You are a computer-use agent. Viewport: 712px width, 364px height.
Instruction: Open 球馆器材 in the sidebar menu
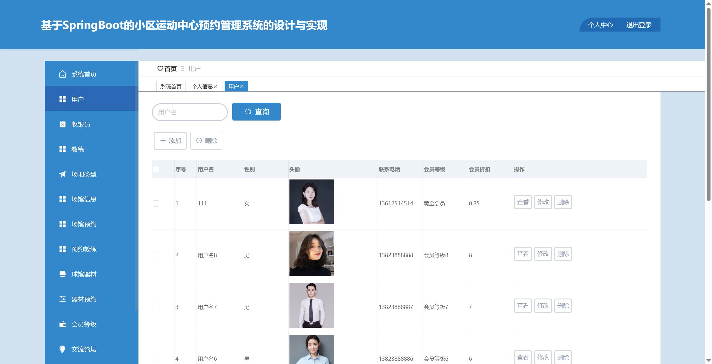point(91,274)
